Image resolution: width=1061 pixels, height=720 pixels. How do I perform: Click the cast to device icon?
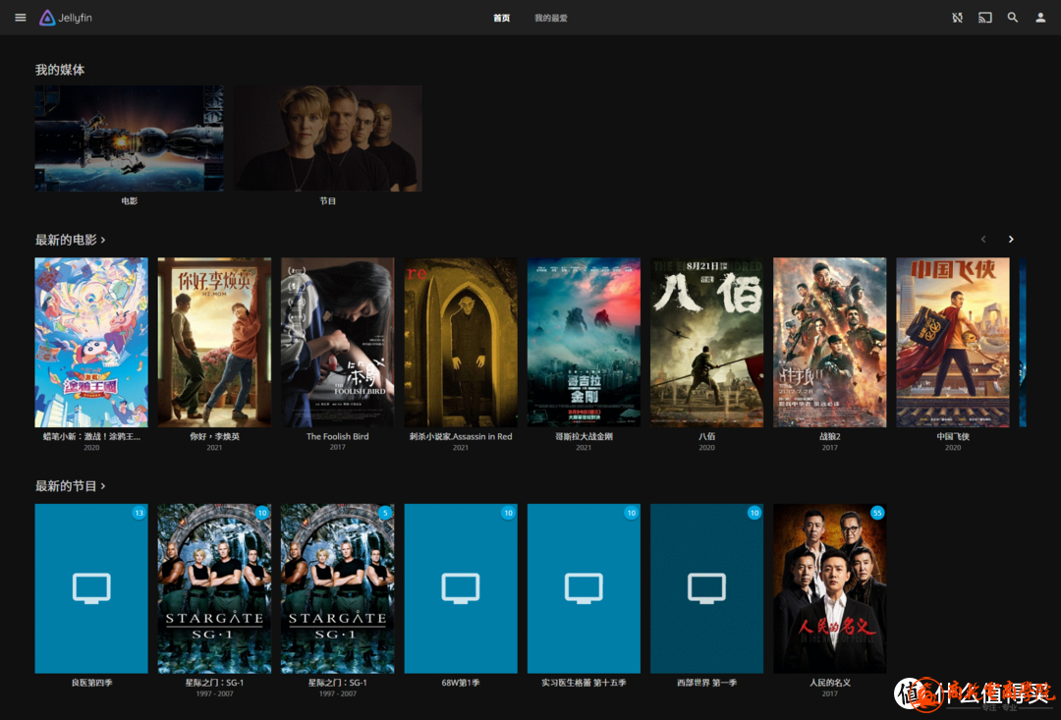985,18
